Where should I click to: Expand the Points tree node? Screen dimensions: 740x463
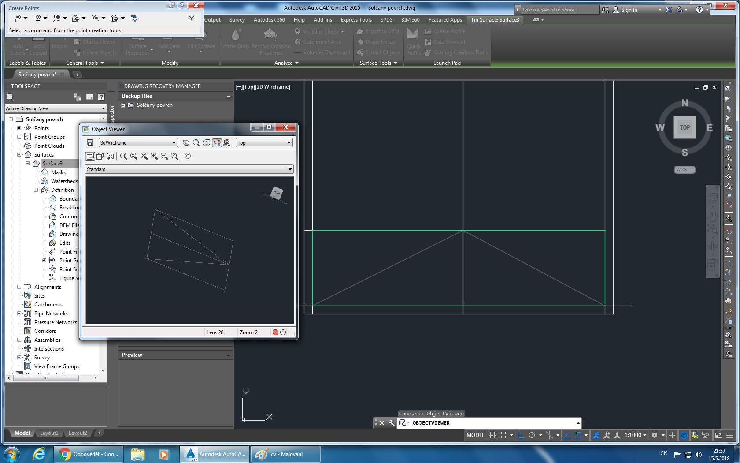coord(19,128)
